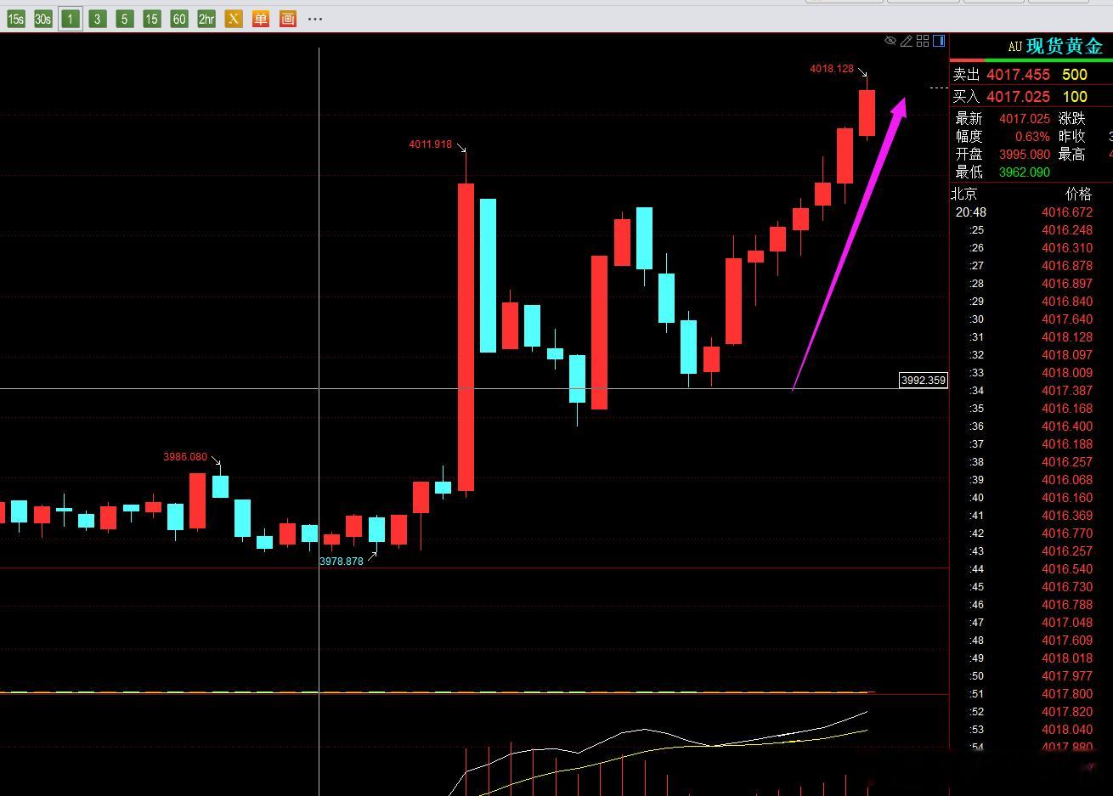The height and width of the screenshot is (796, 1113).
Task: Click the 买入 buy price 4017.025
Action: pos(1018,97)
